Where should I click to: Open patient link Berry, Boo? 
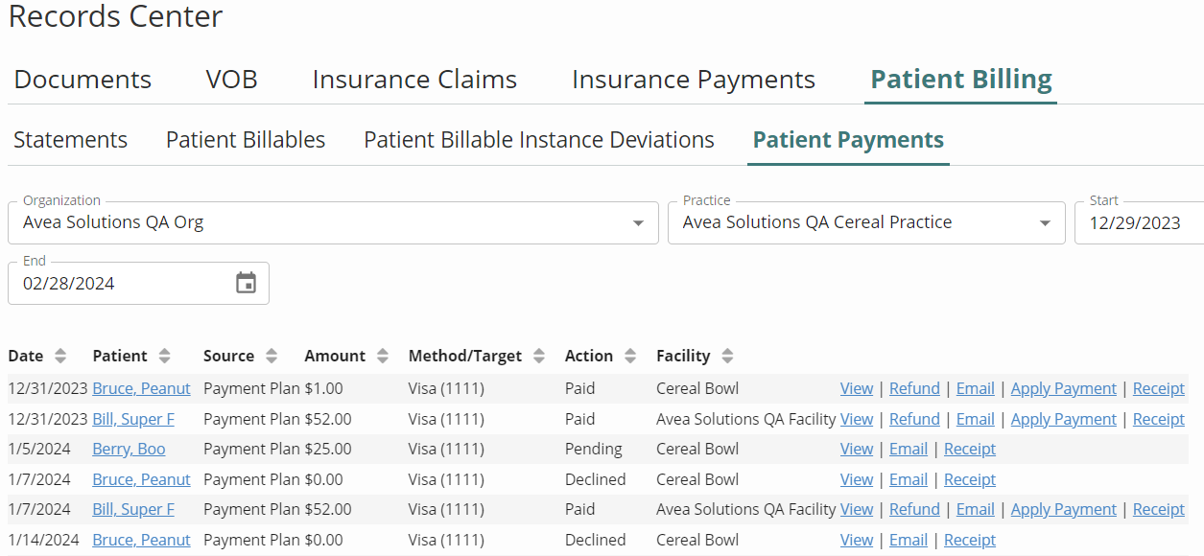coord(129,449)
